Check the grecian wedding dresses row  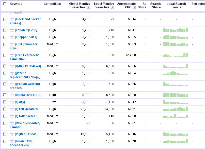pyautogui.click(x=5, y=84)
